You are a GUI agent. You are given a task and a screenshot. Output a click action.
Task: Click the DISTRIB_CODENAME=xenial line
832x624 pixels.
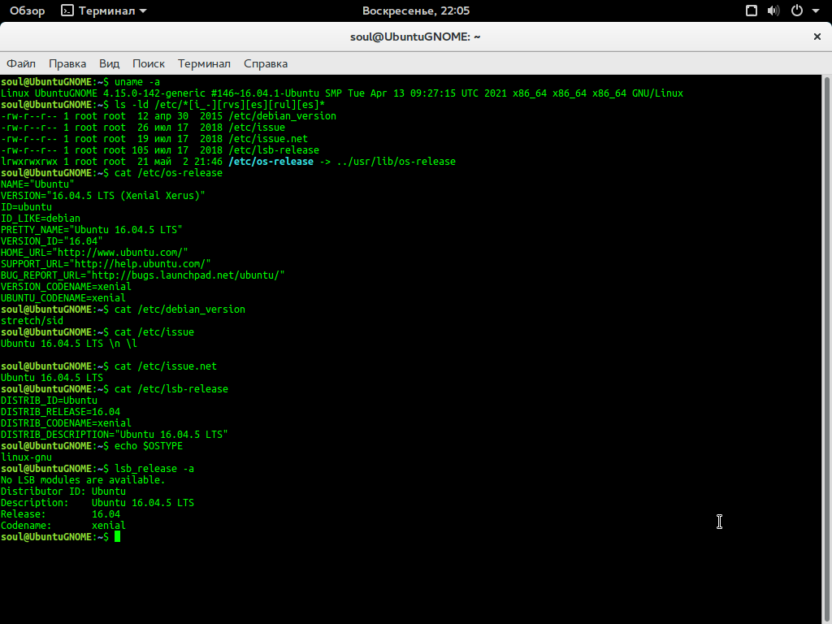click(67, 423)
